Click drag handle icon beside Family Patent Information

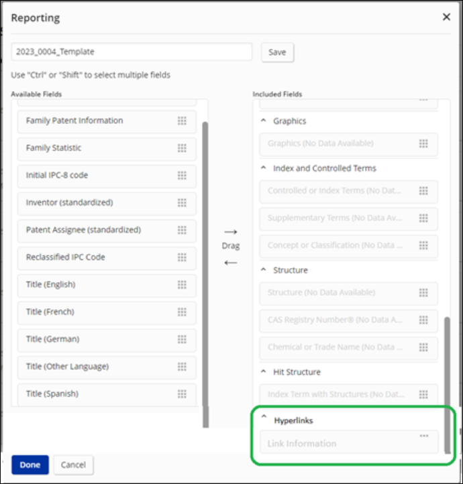(x=182, y=121)
